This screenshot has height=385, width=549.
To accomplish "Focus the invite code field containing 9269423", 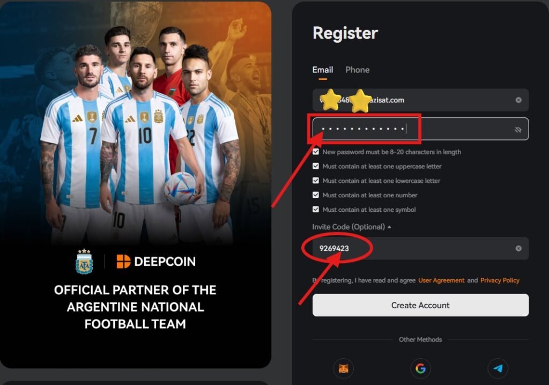I will click(x=420, y=248).
